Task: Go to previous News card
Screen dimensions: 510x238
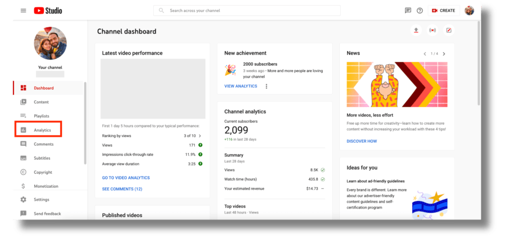Action: pos(425,54)
